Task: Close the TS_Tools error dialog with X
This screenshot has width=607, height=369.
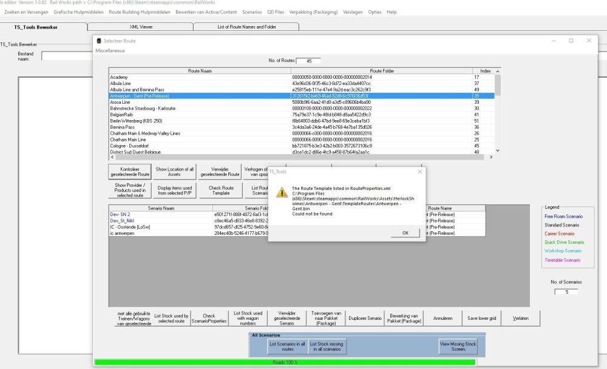Action: [419, 172]
